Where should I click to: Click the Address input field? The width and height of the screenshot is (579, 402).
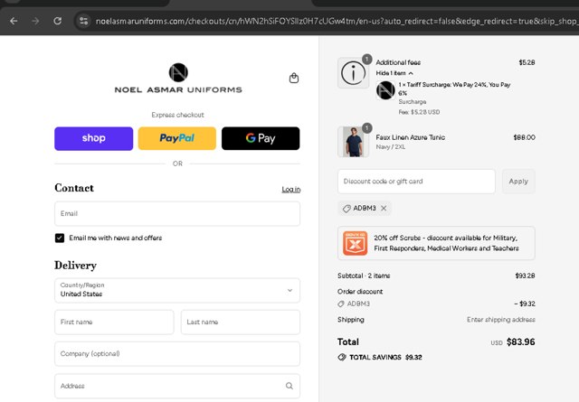coord(177,386)
